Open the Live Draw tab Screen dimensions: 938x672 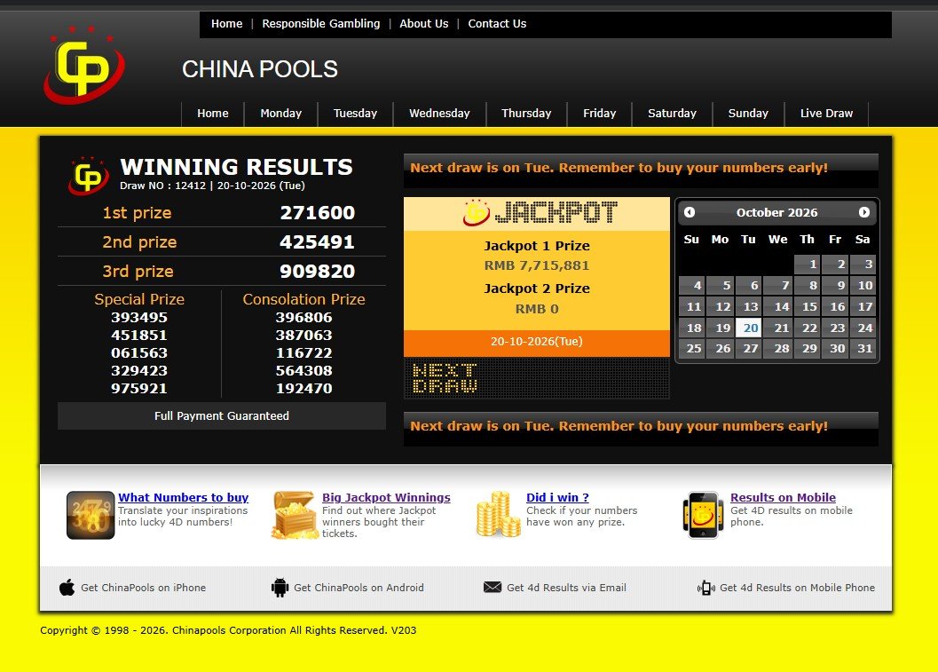(x=827, y=114)
